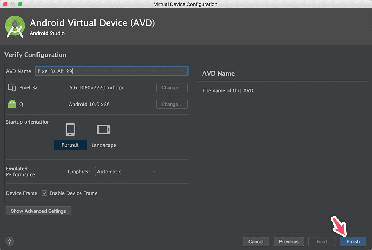This screenshot has width=372, height=250.
Task: Click Change for Android 10.0 x86 image
Action: [172, 105]
